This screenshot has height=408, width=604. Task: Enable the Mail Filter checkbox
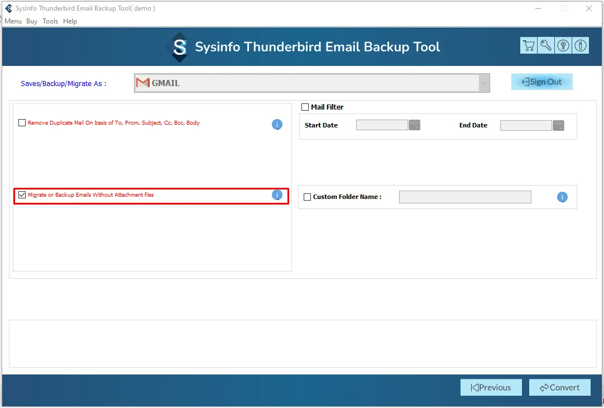click(305, 107)
